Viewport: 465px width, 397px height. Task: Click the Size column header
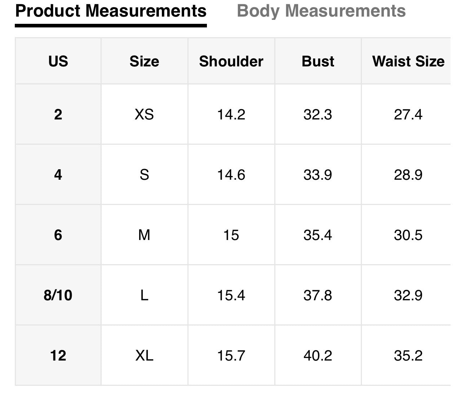[x=144, y=61]
